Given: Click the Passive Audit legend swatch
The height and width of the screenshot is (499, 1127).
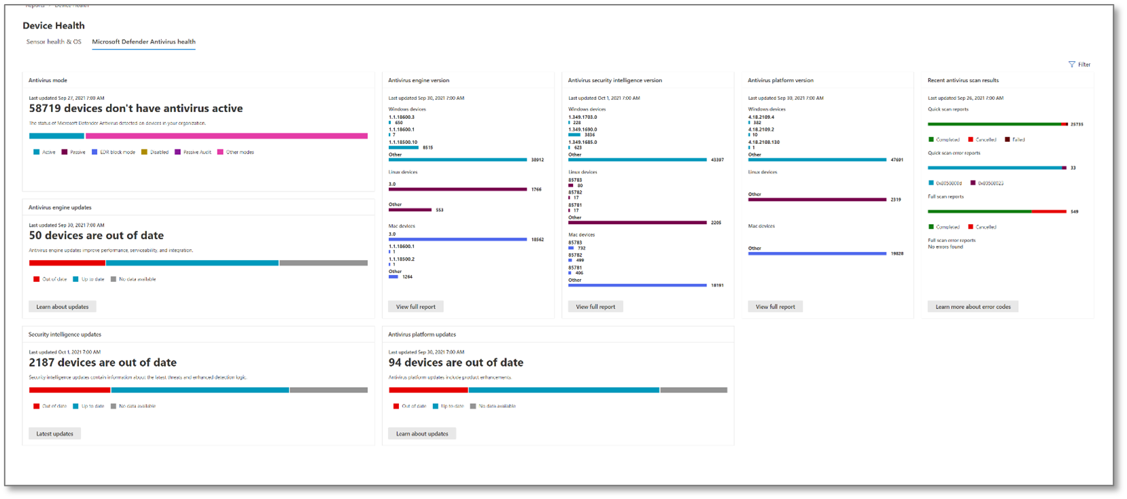Looking at the screenshot, I should (177, 152).
